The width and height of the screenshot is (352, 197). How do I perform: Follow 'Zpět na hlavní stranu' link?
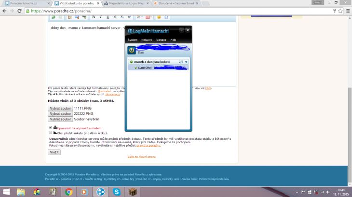pyautogui.click(x=141, y=157)
